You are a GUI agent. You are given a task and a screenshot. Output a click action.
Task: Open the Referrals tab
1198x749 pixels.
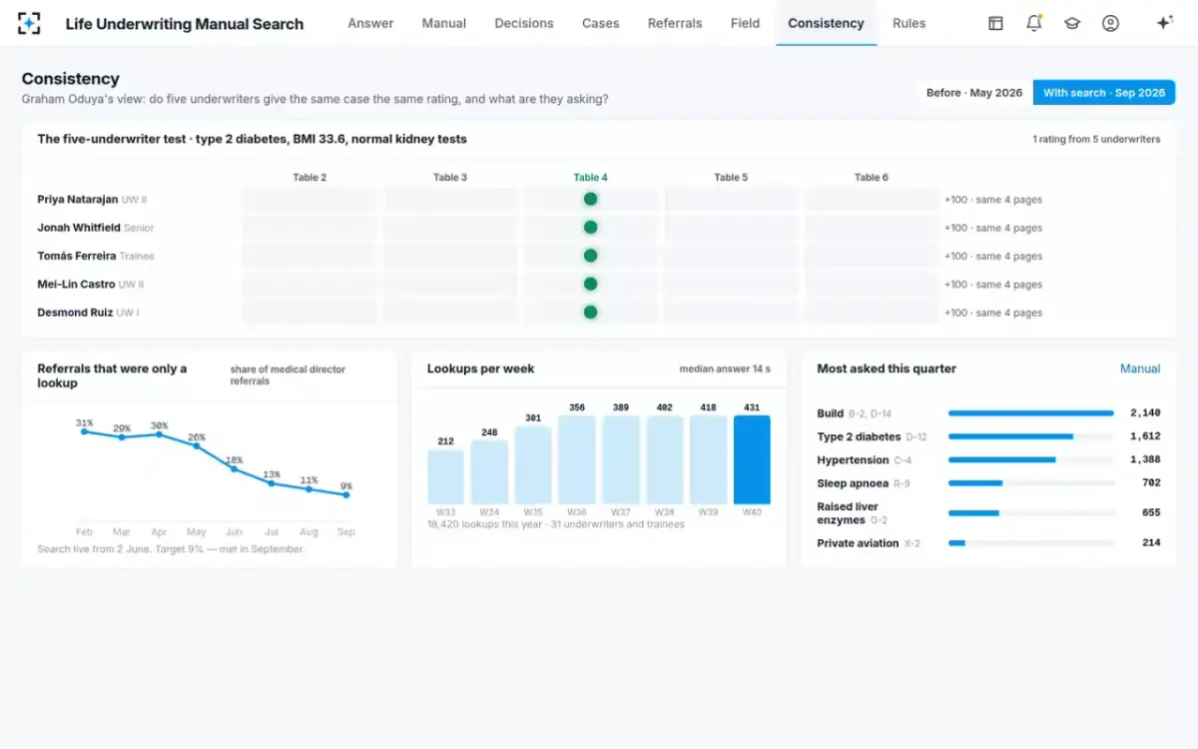point(675,23)
